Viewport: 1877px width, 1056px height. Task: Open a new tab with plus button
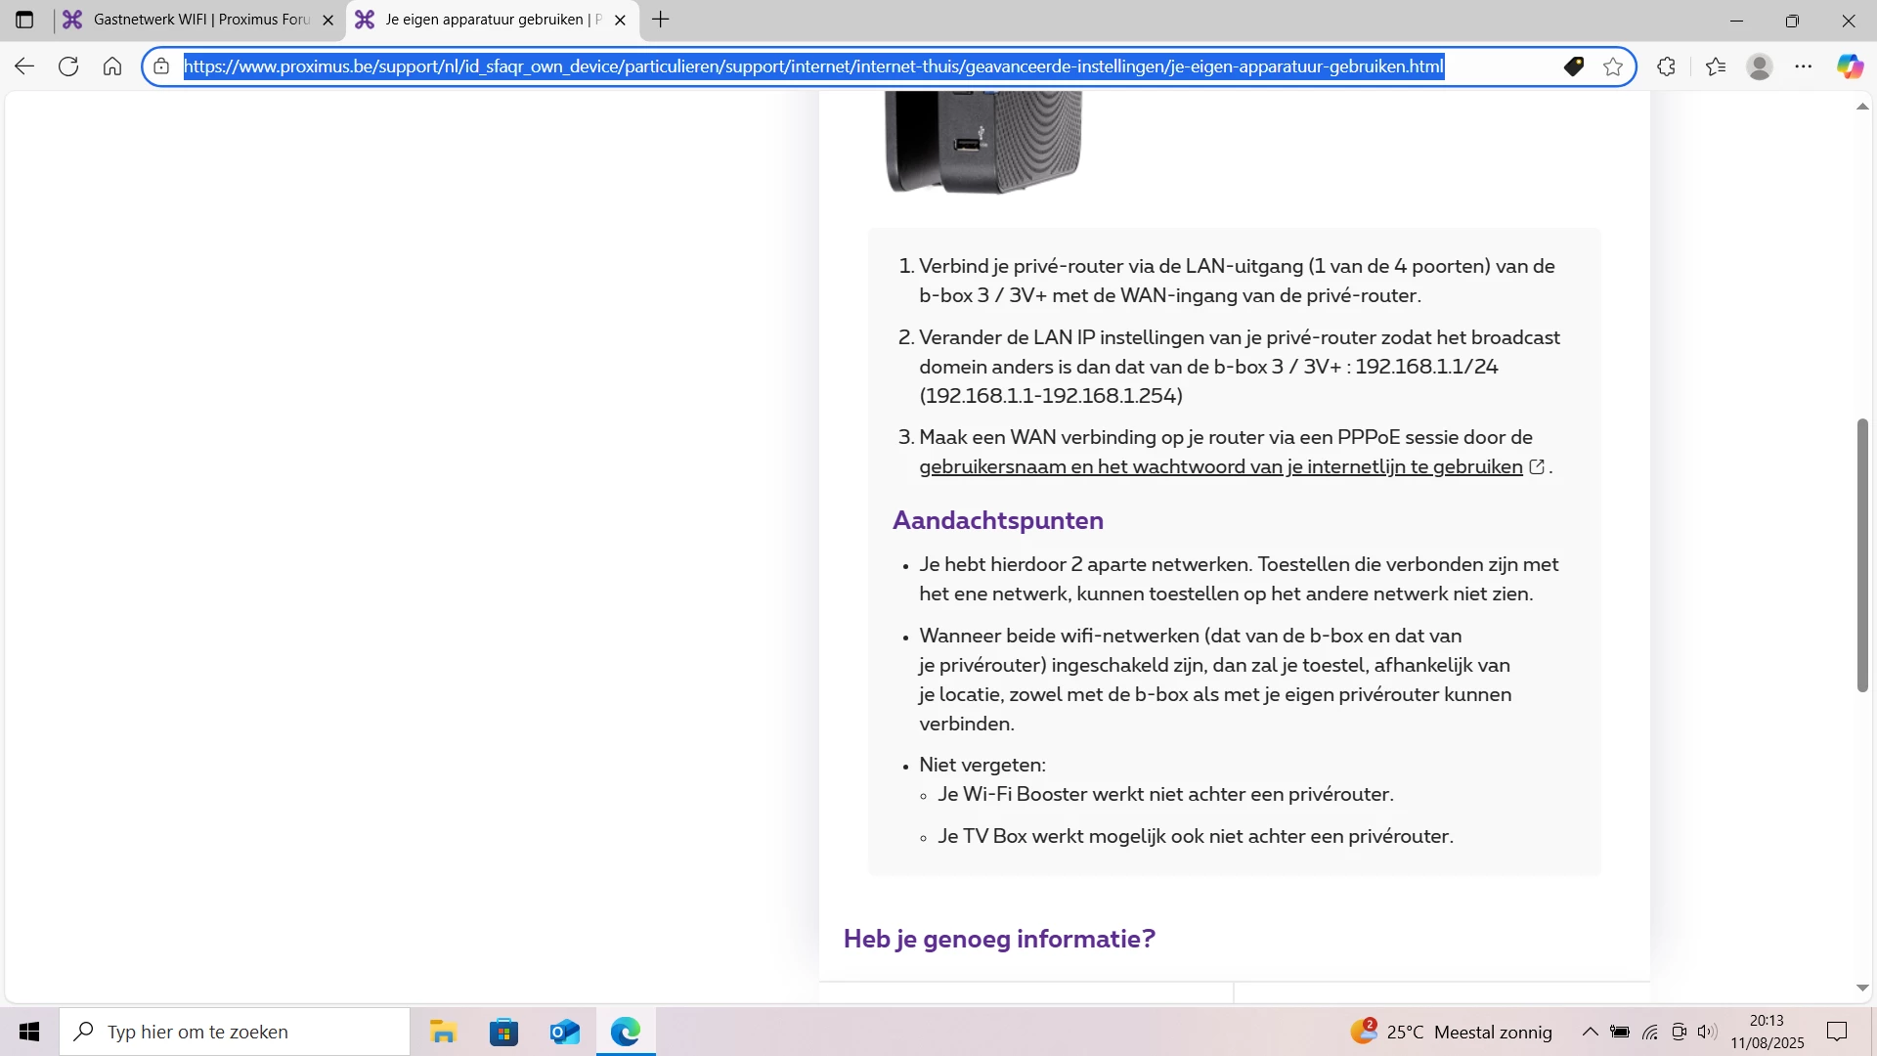[x=661, y=20]
